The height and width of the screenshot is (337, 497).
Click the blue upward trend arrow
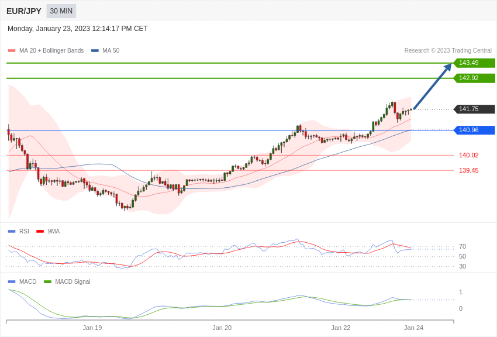pyautogui.click(x=433, y=86)
